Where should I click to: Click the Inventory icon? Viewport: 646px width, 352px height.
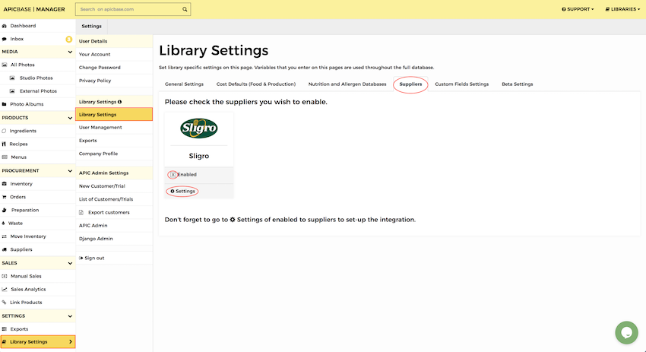click(4, 184)
